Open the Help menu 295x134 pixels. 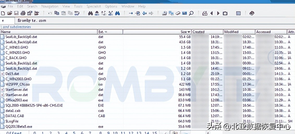point(142,6)
